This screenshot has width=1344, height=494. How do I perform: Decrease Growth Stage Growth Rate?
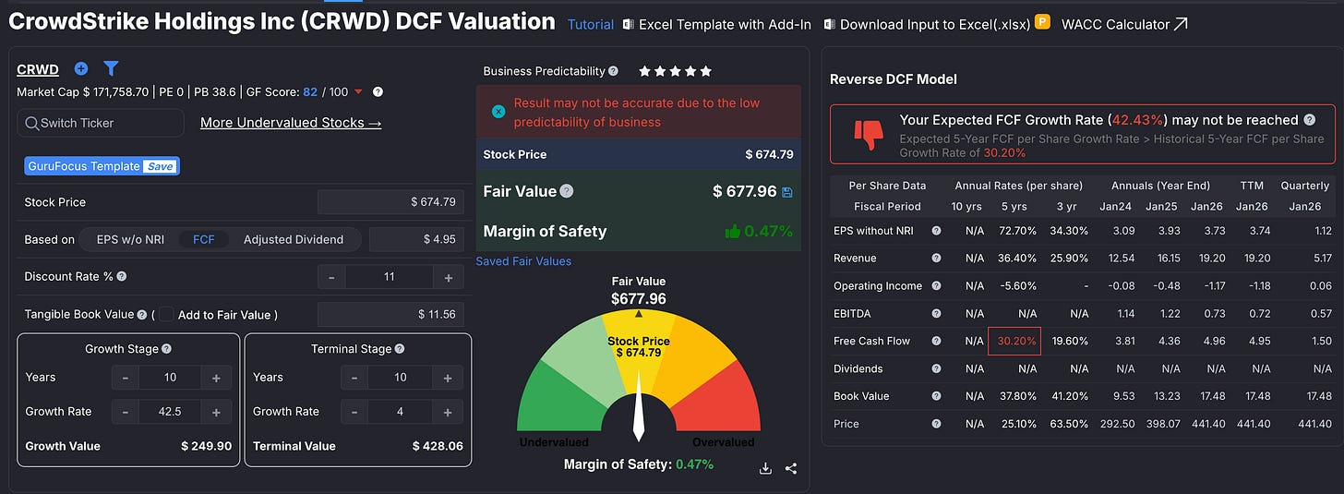click(x=125, y=412)
